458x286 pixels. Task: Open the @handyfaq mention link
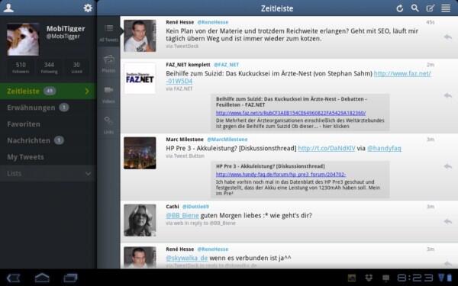(384, 148)
